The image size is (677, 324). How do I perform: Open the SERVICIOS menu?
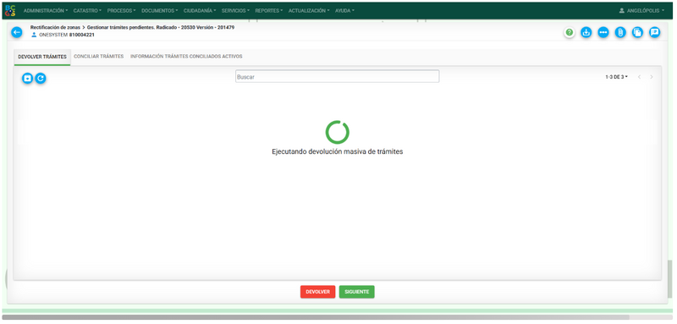point(235,11)
